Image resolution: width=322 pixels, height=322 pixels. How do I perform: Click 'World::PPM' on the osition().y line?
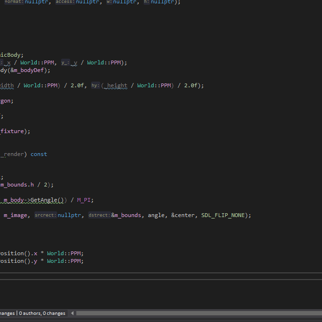coord(64,261)
